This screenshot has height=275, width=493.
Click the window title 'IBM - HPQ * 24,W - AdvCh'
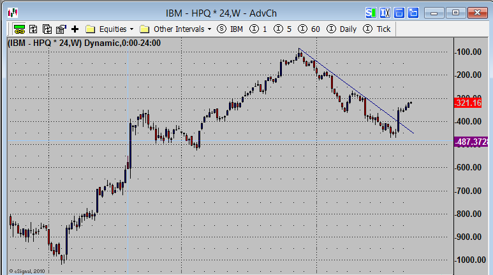(x=221, y=13)
